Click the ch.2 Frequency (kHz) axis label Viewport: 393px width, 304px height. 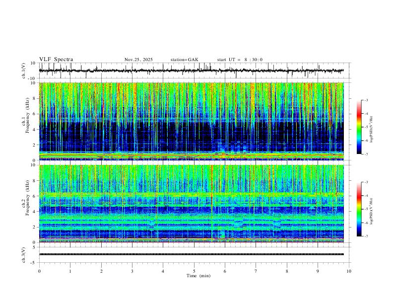point(26,198)
